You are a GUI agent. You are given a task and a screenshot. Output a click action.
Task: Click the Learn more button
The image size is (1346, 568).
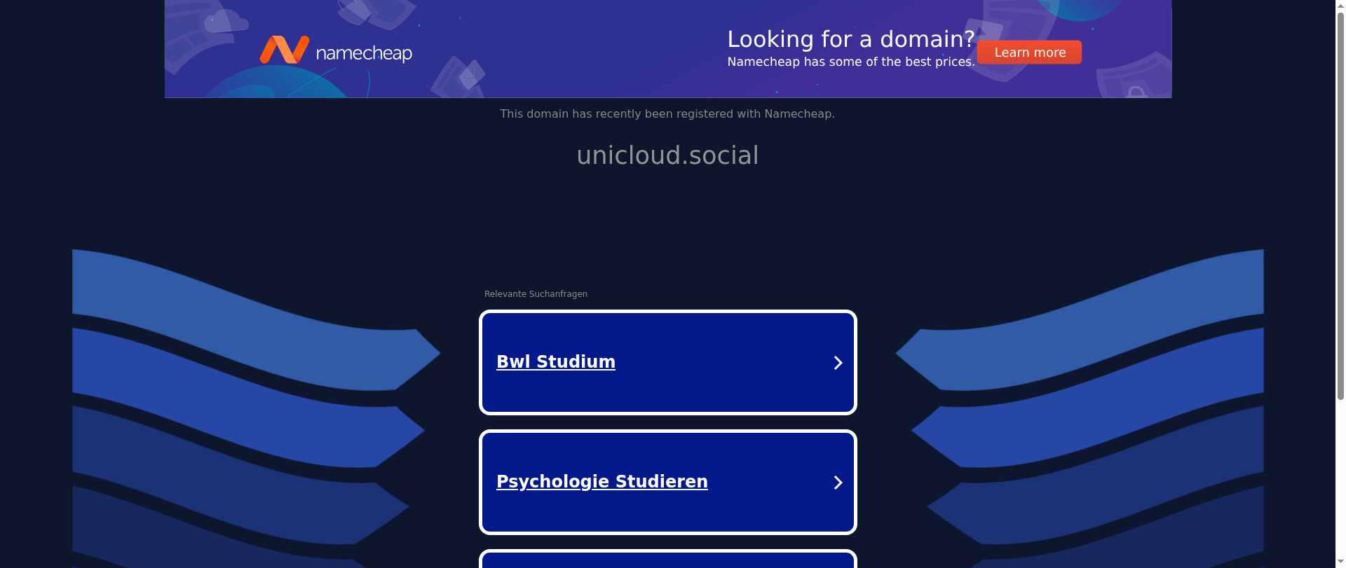1029,52
